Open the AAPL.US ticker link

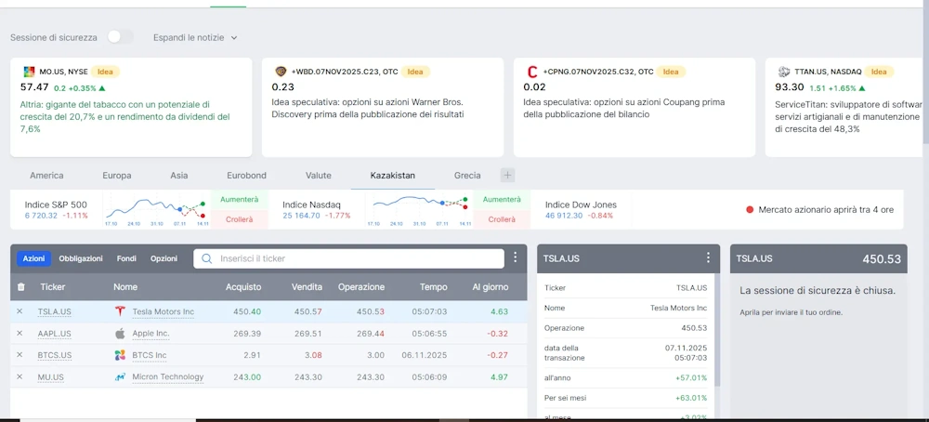click(x=55, y=333)
